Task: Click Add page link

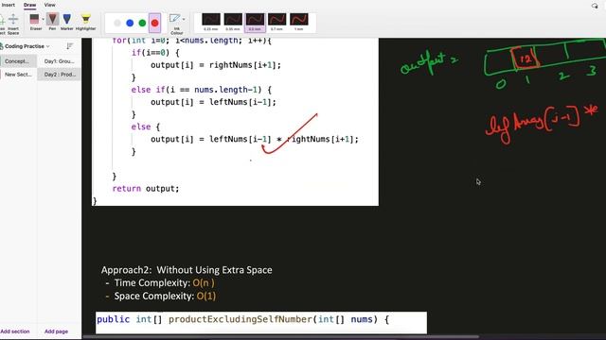Action: [x=56, y=331]
